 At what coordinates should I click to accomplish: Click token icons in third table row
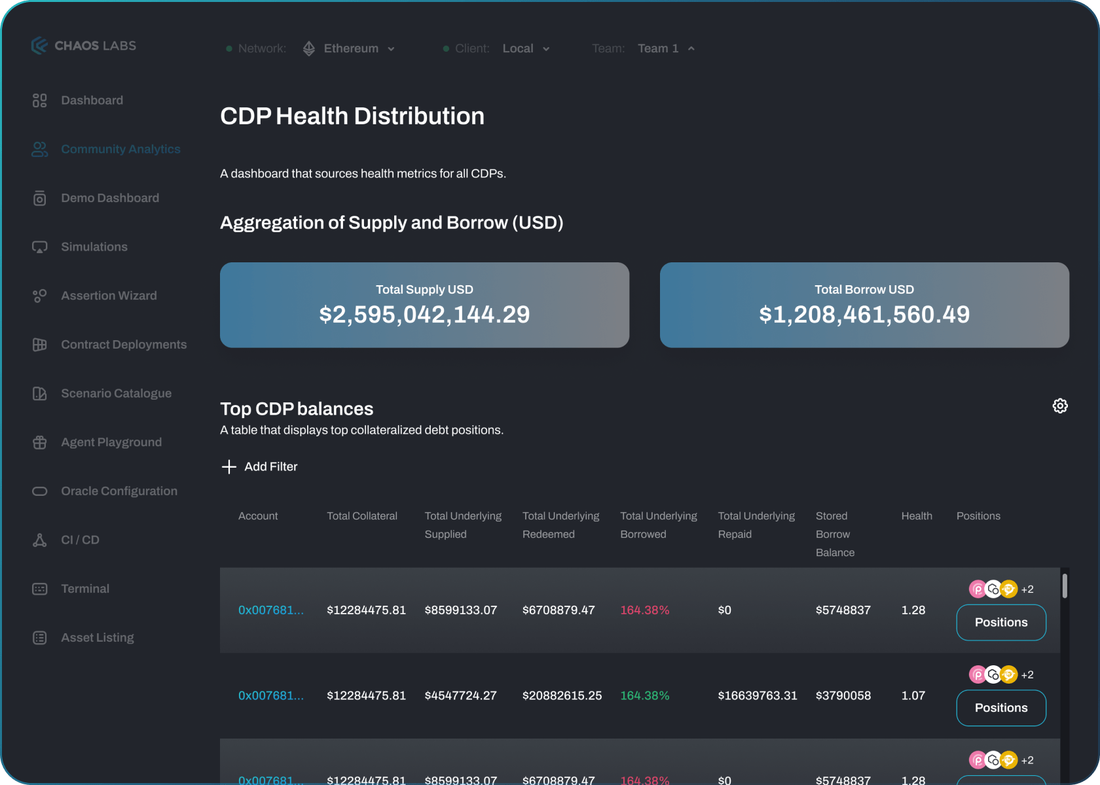(993, 760)
